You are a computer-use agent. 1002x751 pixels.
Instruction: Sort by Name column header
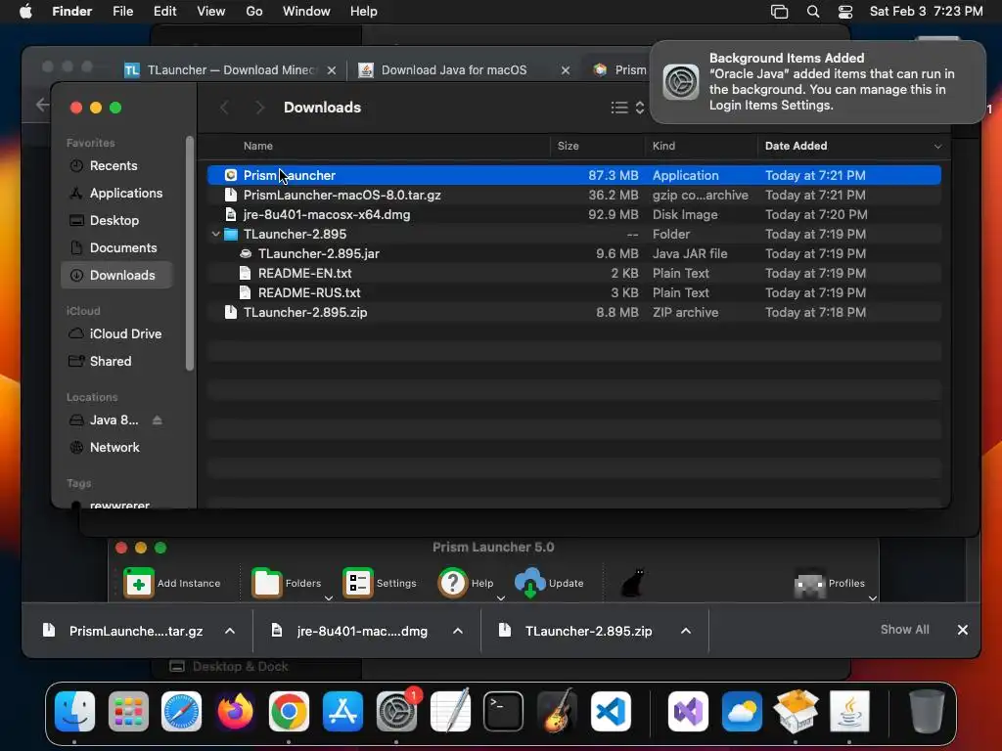pyautogui.click(x=258, y=147)
